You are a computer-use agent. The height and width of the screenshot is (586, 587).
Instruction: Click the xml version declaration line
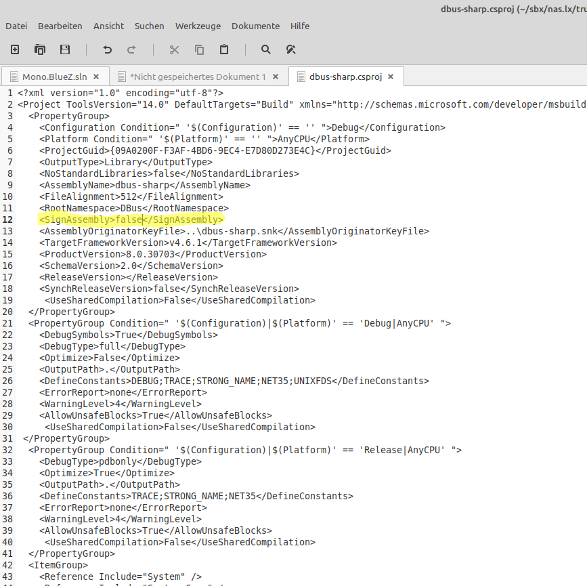click(121, 93)
